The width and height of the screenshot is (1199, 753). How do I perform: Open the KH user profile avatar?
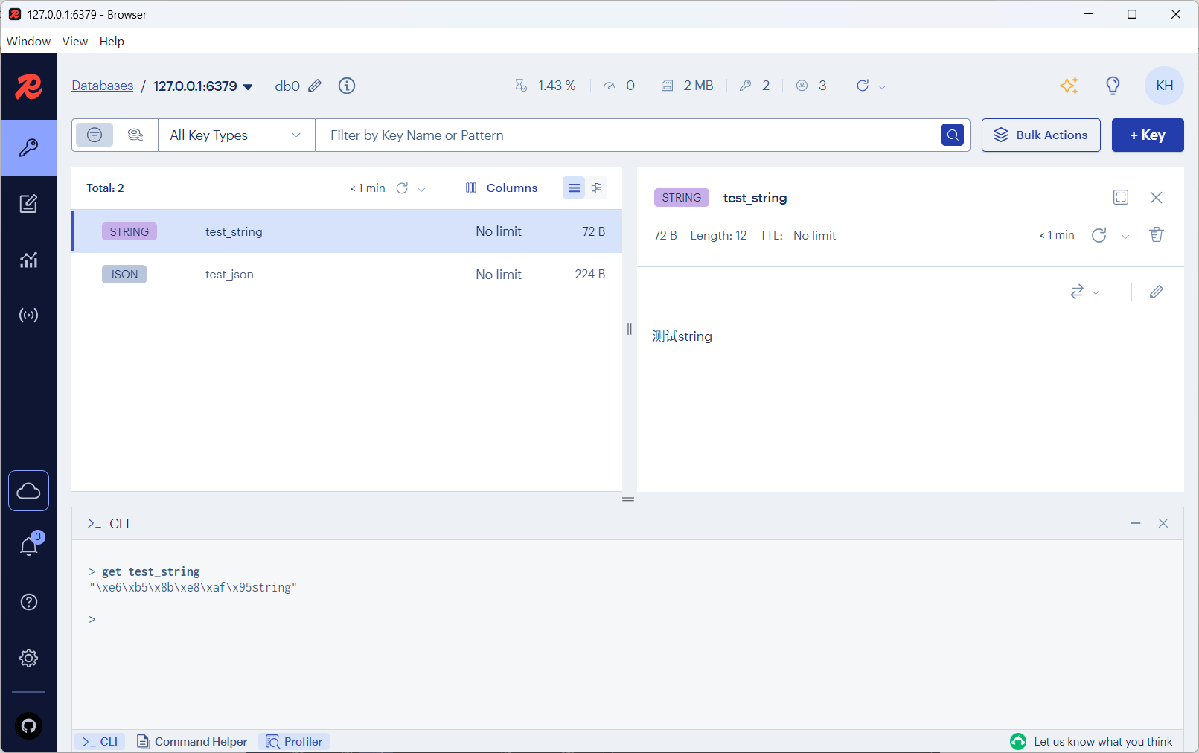point(1164,86)
